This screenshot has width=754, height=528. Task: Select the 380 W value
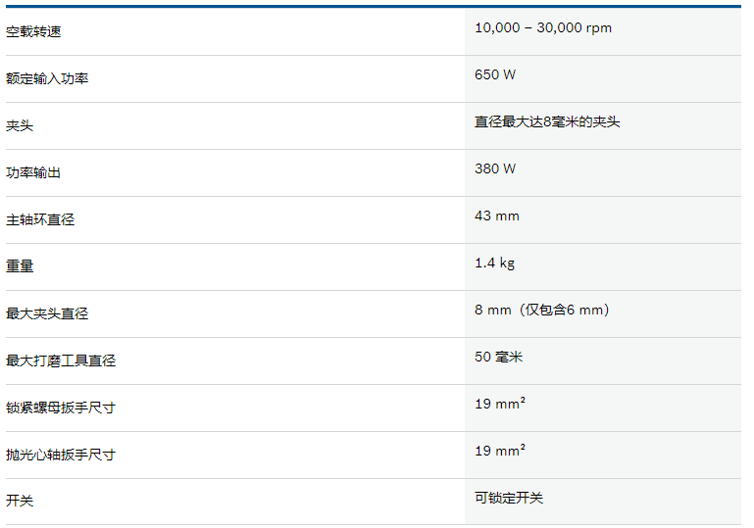pos(495,168)
